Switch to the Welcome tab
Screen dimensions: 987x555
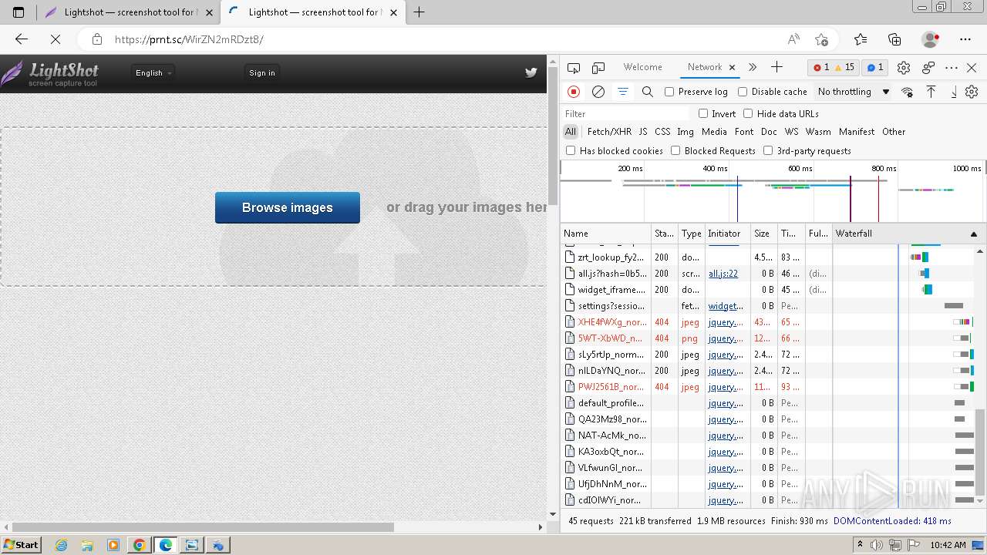(643, 67)
